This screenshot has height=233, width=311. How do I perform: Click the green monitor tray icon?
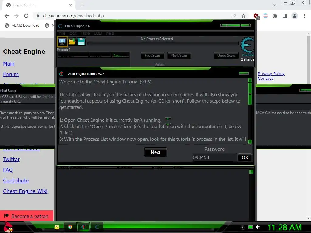251,227
